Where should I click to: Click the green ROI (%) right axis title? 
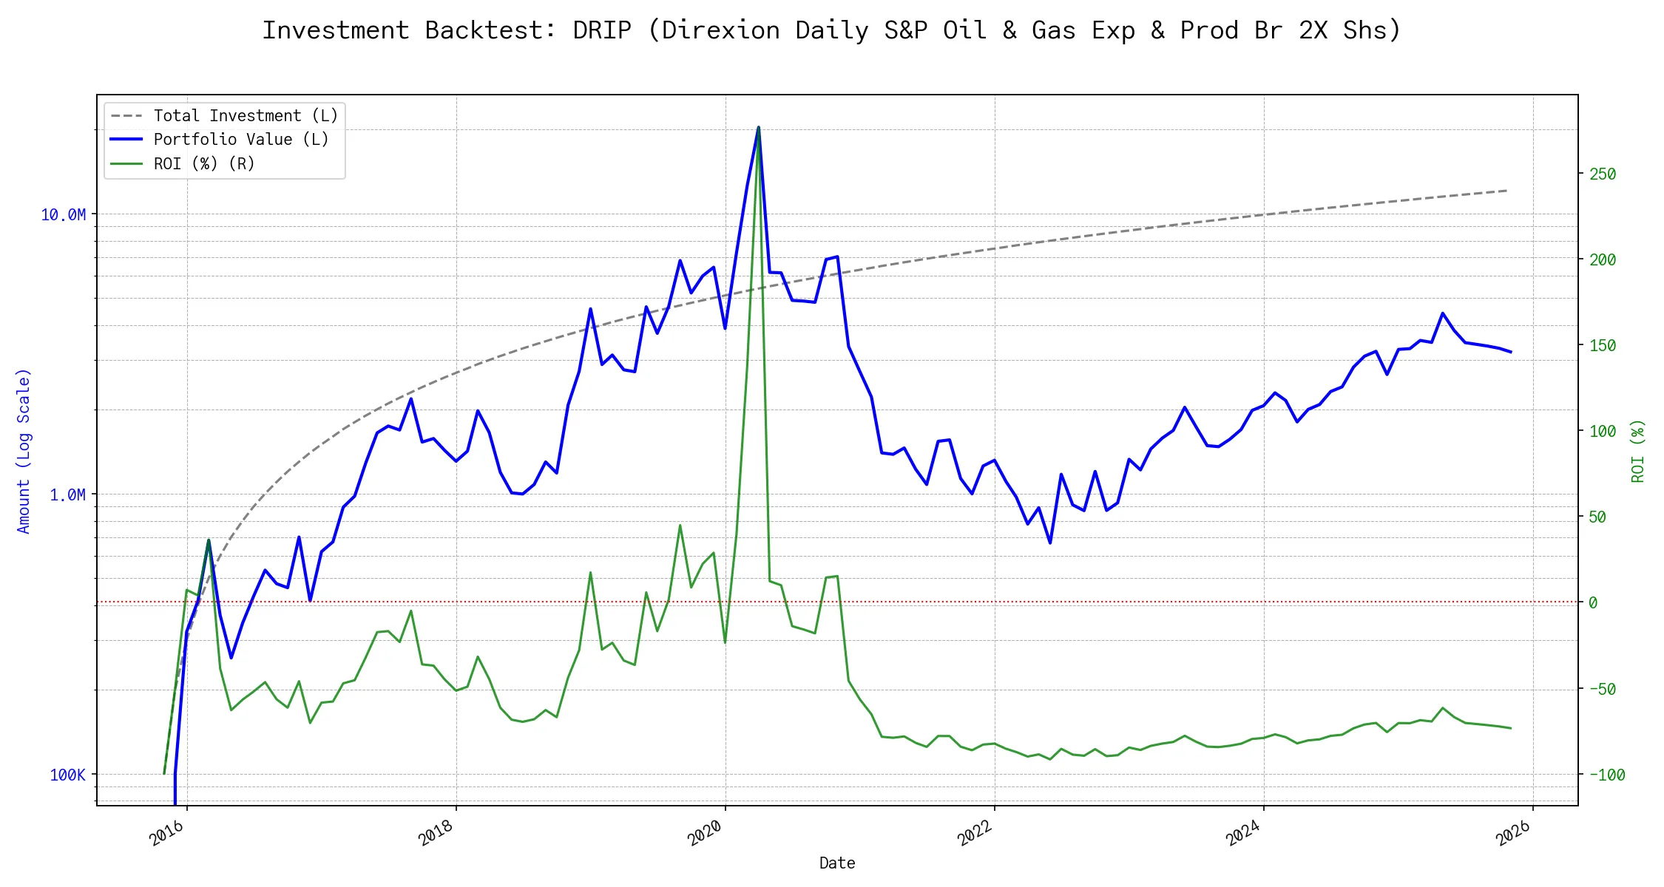[x=1638, y=451]
